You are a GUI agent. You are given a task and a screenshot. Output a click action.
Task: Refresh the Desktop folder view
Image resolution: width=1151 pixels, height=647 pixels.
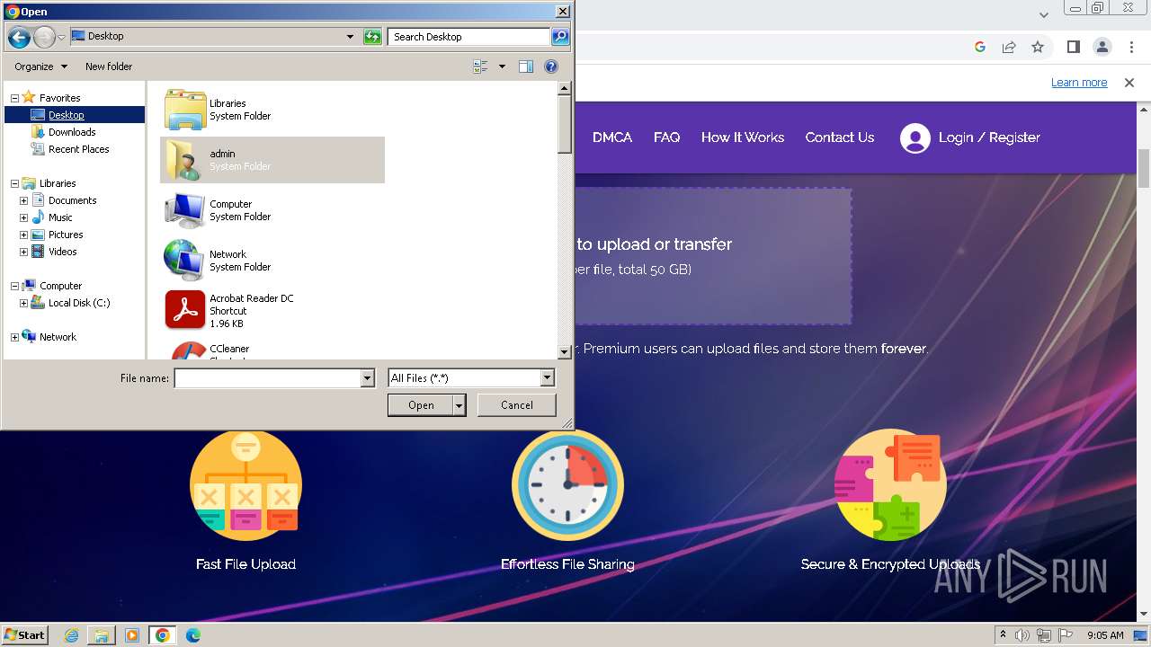372,37
